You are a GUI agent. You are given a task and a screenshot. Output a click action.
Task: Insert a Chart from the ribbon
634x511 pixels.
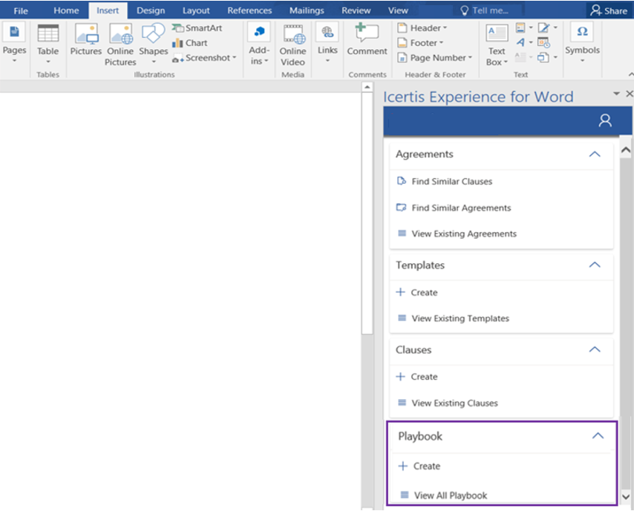[x=190, y=43]
